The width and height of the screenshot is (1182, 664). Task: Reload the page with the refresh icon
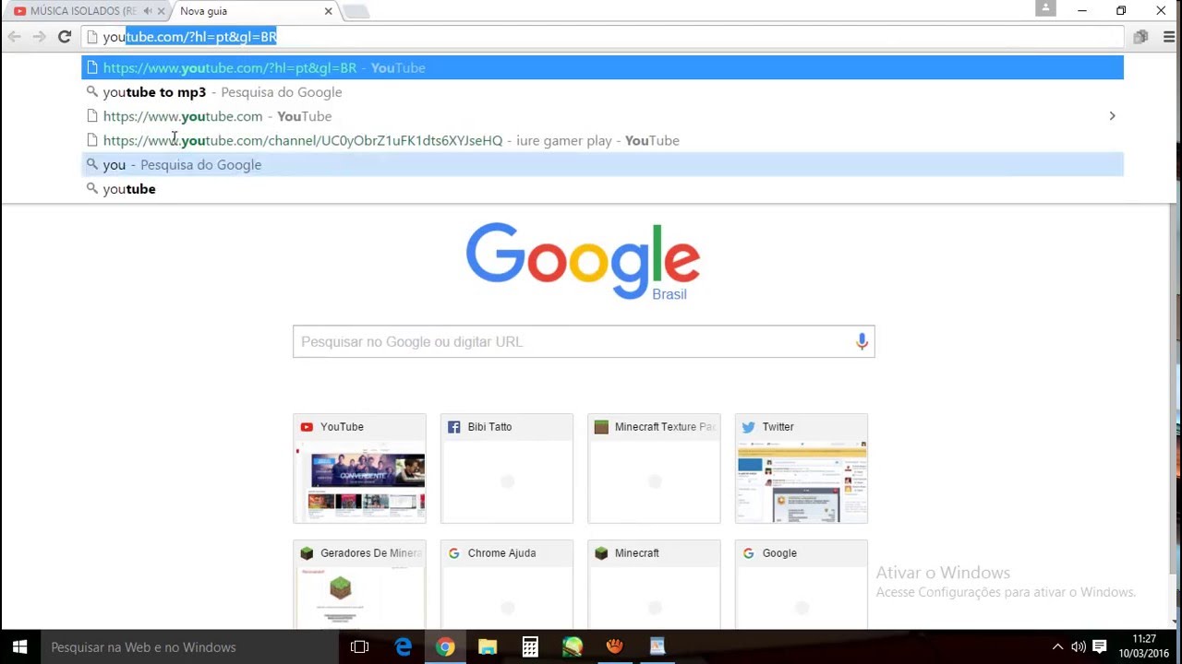coord(65,37)
